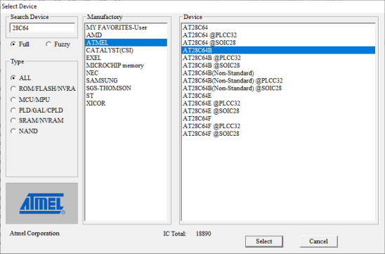Select ATMEL manufacturer
The image size is (385, 254).
point(126,42)
